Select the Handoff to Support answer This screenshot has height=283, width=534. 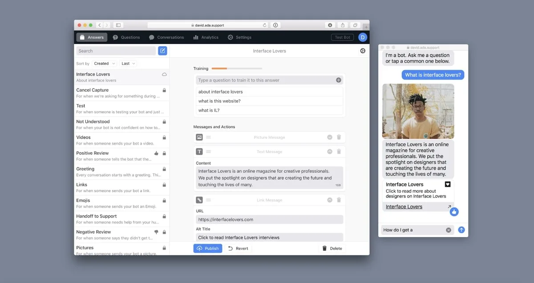tap(121, 219)
